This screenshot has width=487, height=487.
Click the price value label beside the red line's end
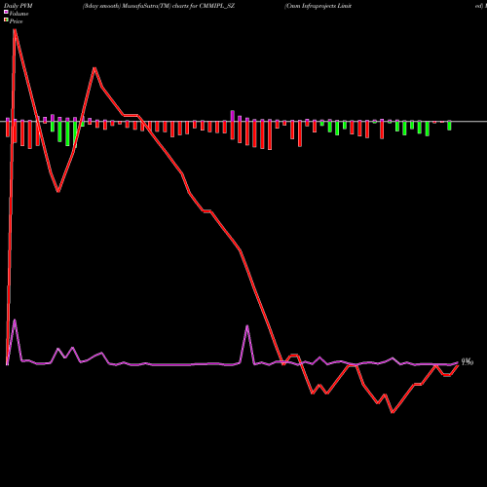coord(468,362)
